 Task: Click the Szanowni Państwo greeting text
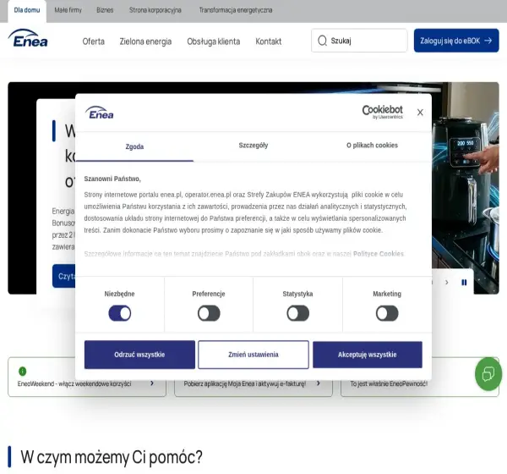tap(112, 179)
